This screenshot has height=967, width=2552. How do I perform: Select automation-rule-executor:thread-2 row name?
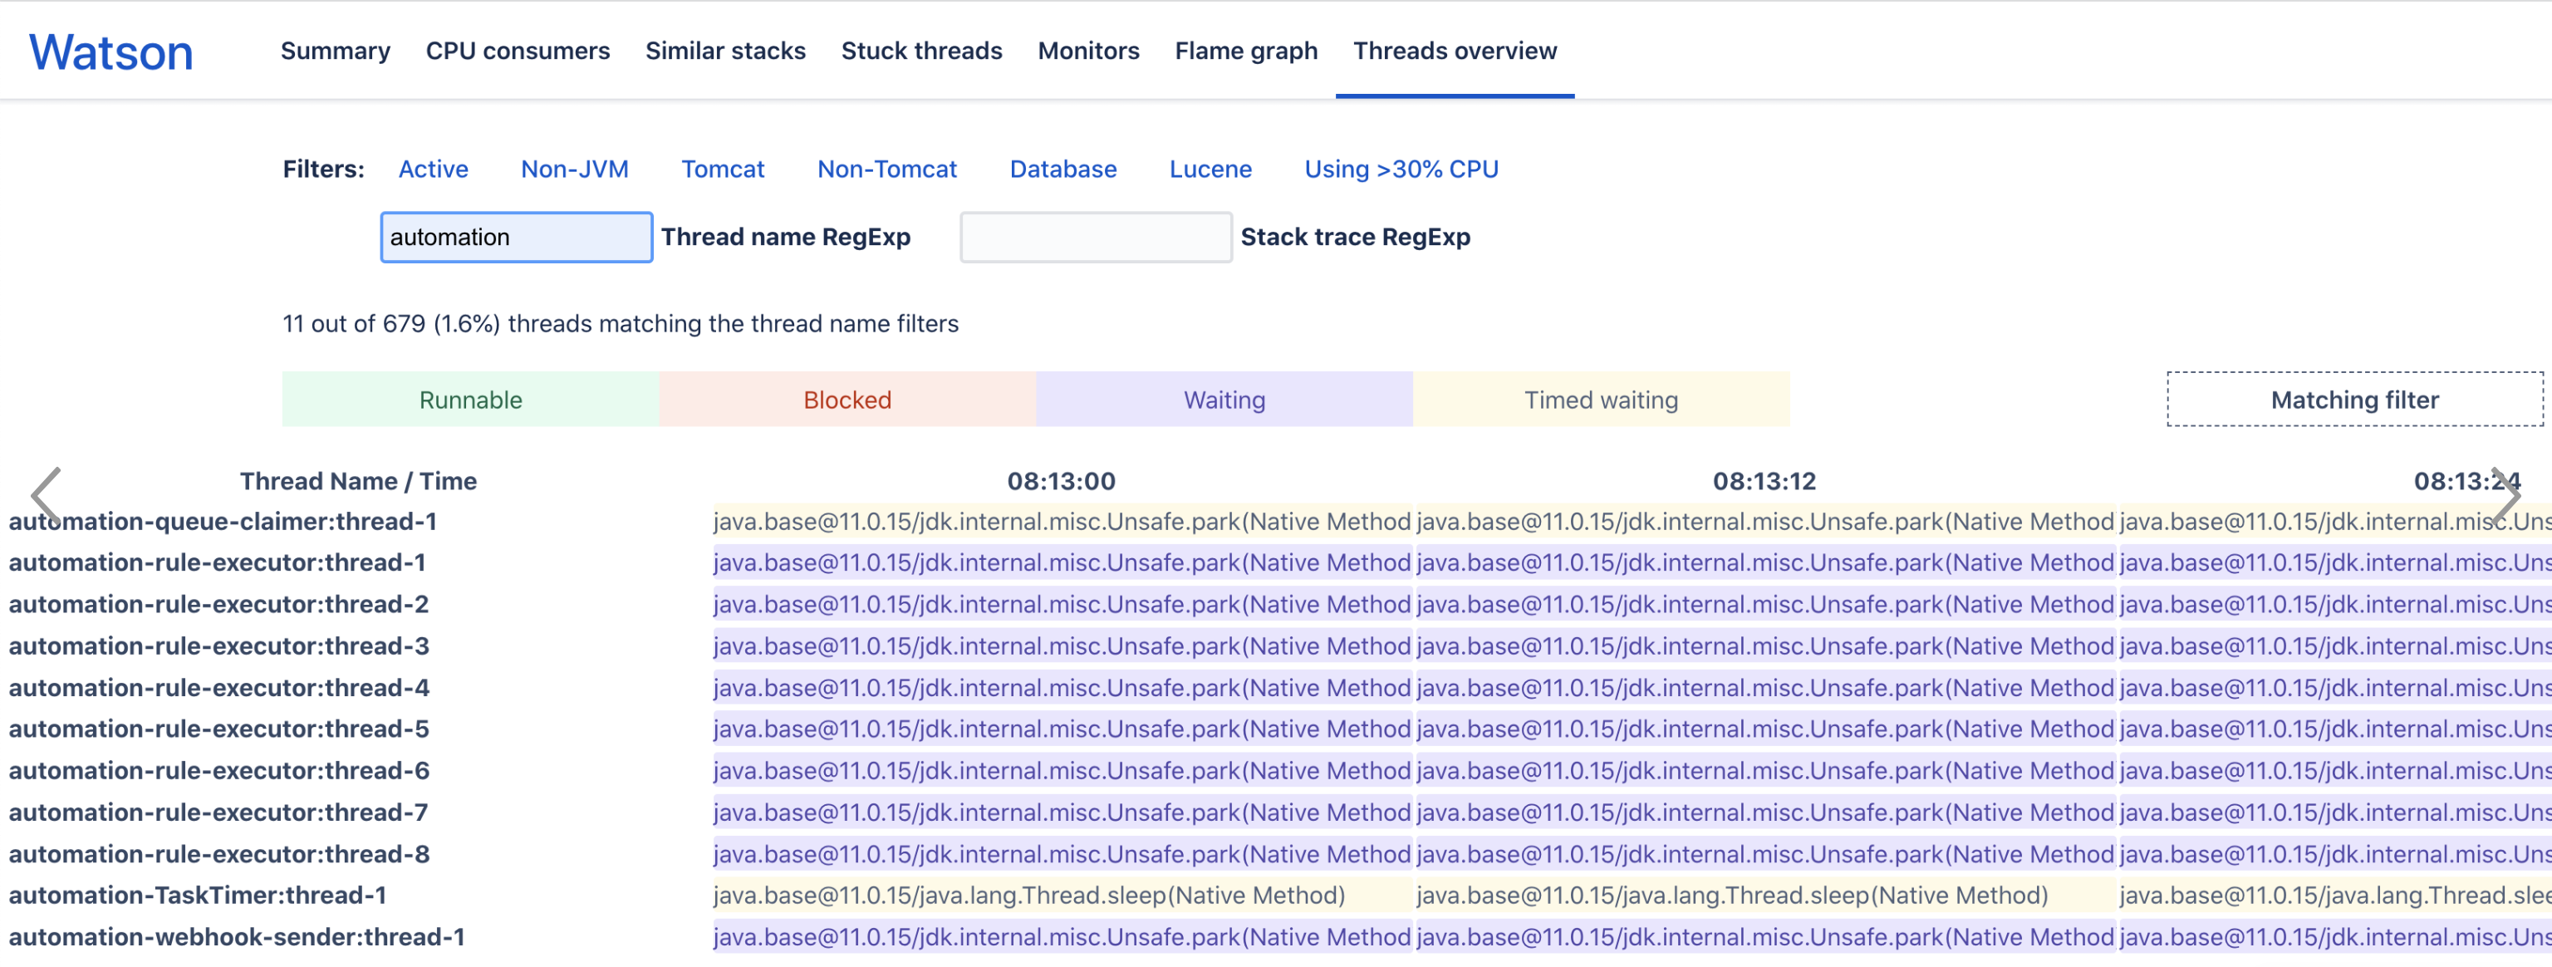click(219, 603)
